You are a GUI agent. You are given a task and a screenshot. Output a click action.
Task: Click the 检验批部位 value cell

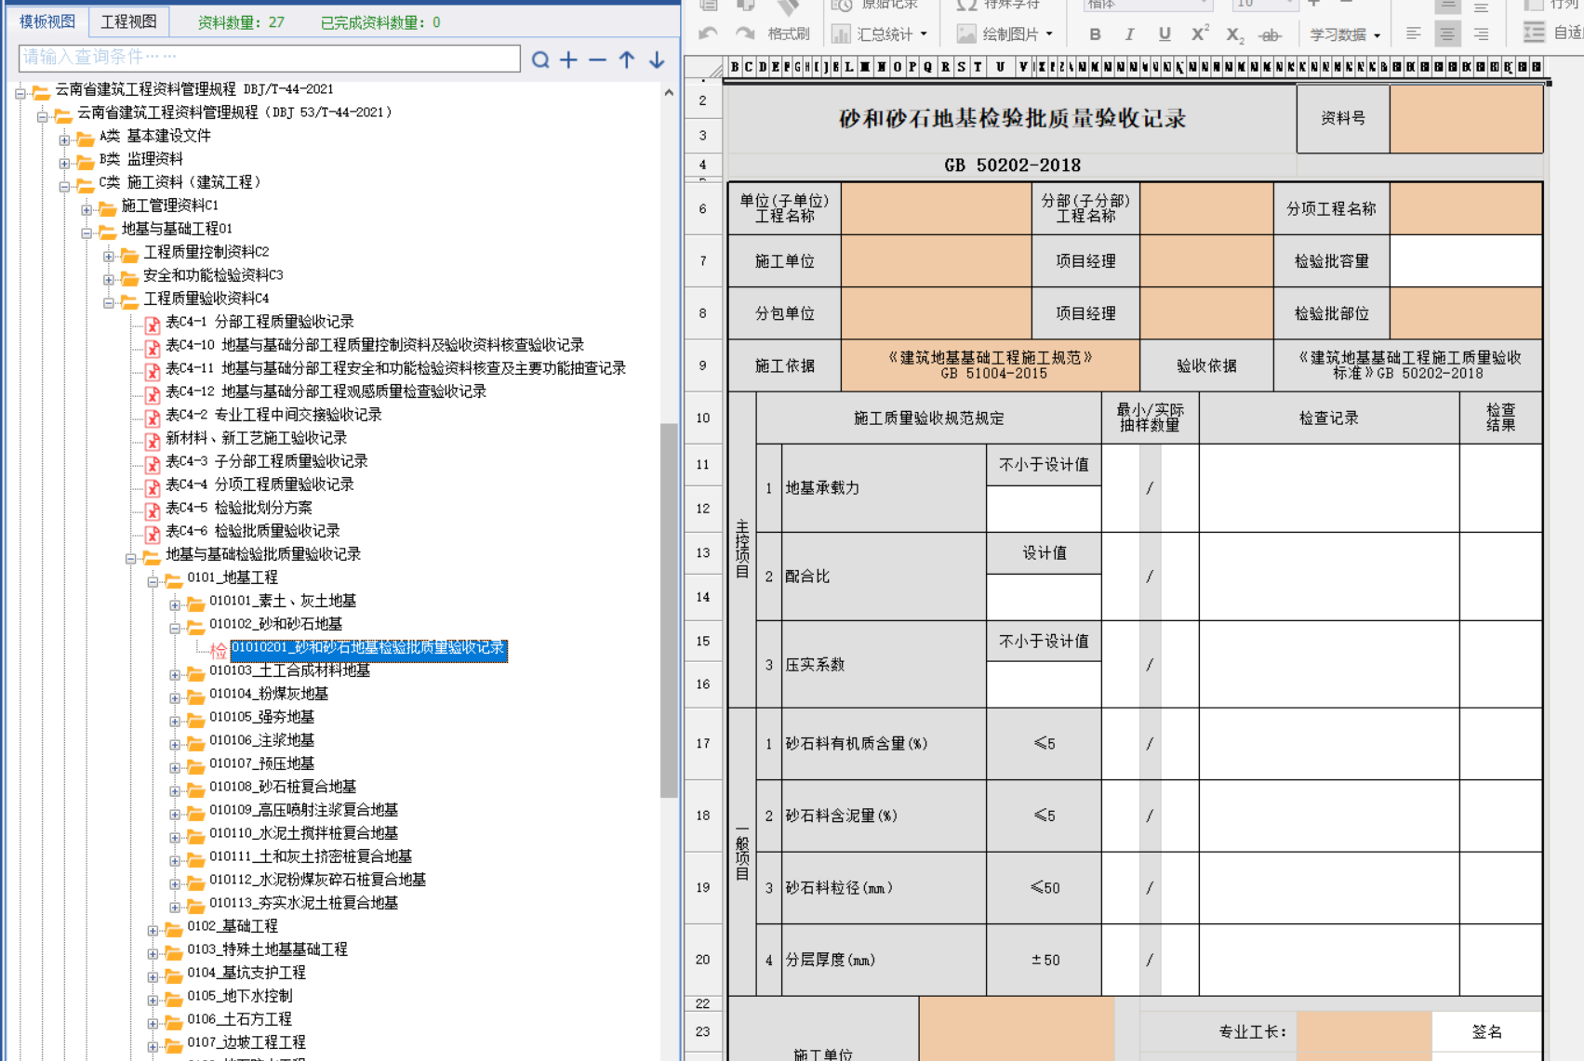1466,313
